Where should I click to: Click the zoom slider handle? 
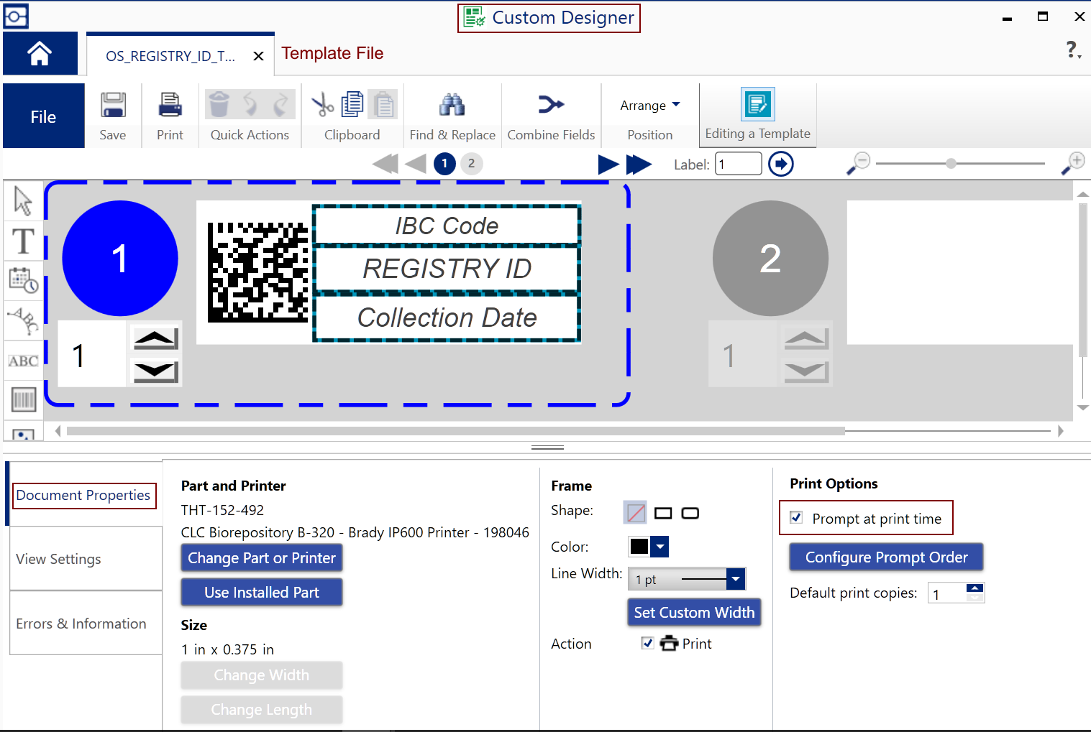[951, 164]
